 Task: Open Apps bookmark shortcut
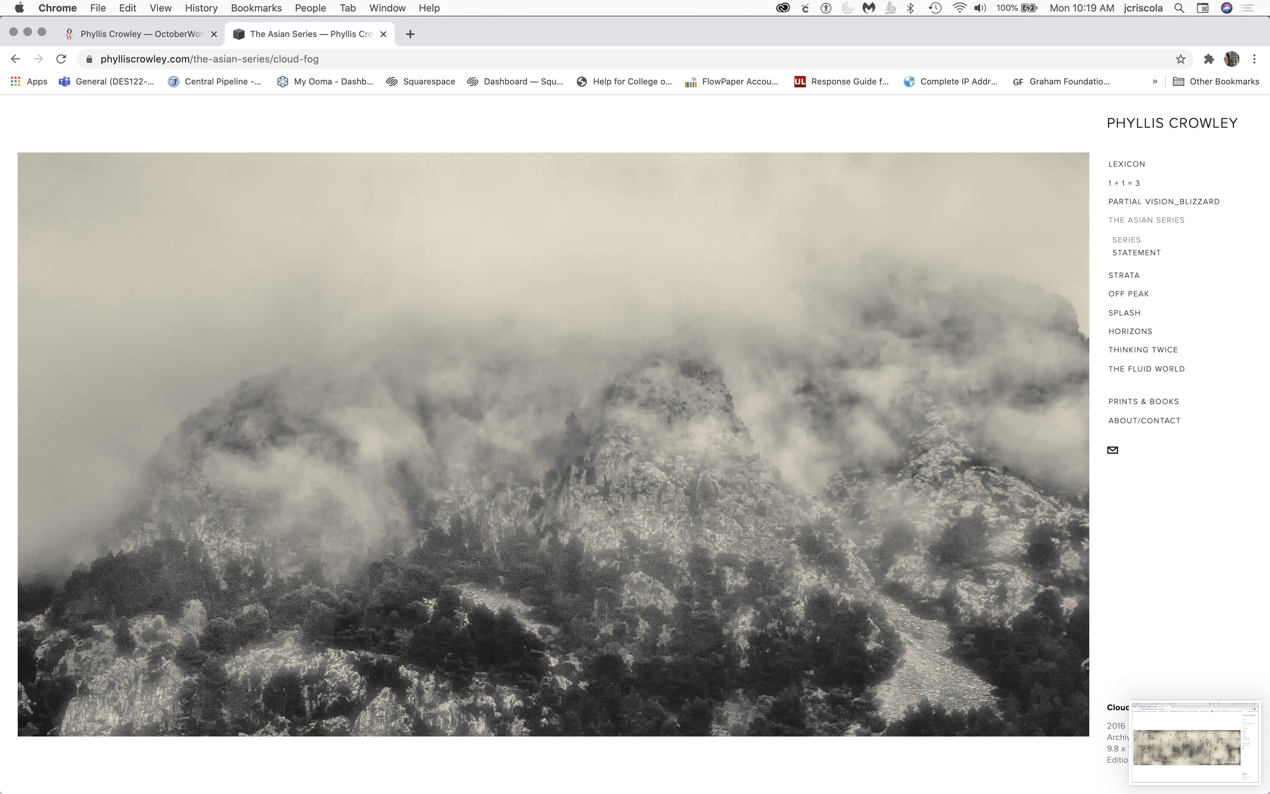pyautogui.click(x=29, y=81)
